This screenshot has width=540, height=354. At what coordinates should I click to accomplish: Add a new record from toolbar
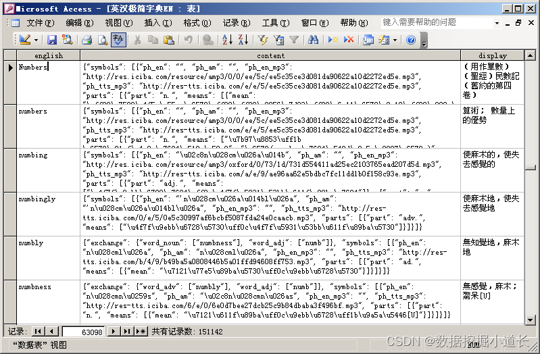[x=333, y=40]
